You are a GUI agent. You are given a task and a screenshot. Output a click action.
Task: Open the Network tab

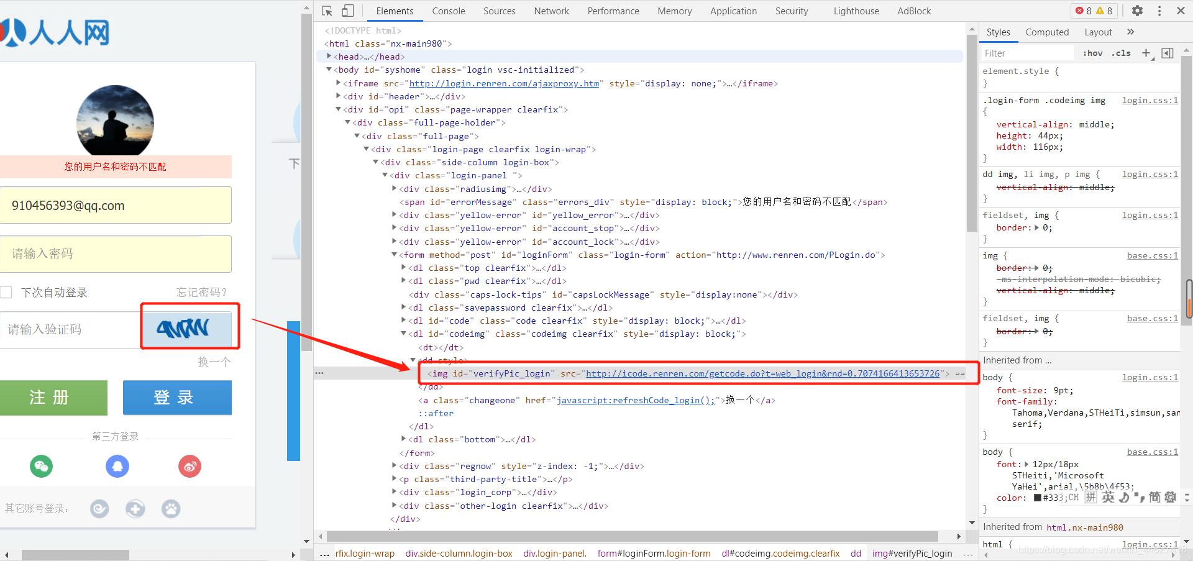coord(552,11)
